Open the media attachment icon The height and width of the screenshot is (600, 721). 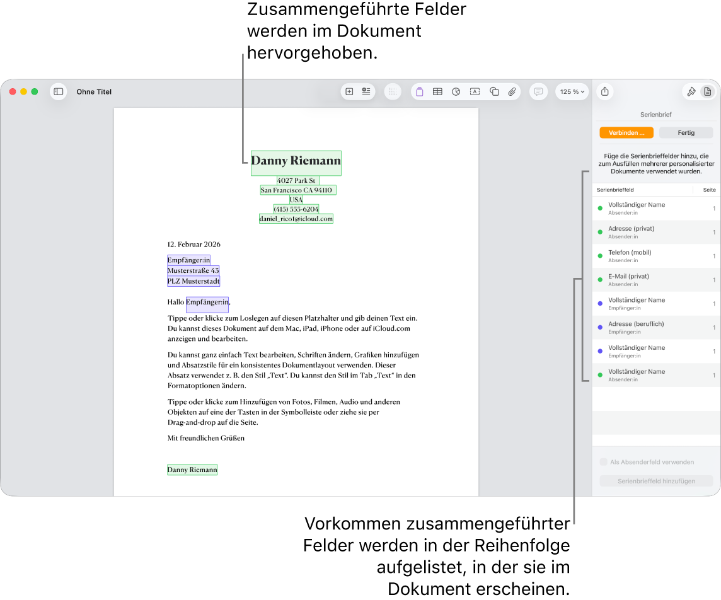512,91
